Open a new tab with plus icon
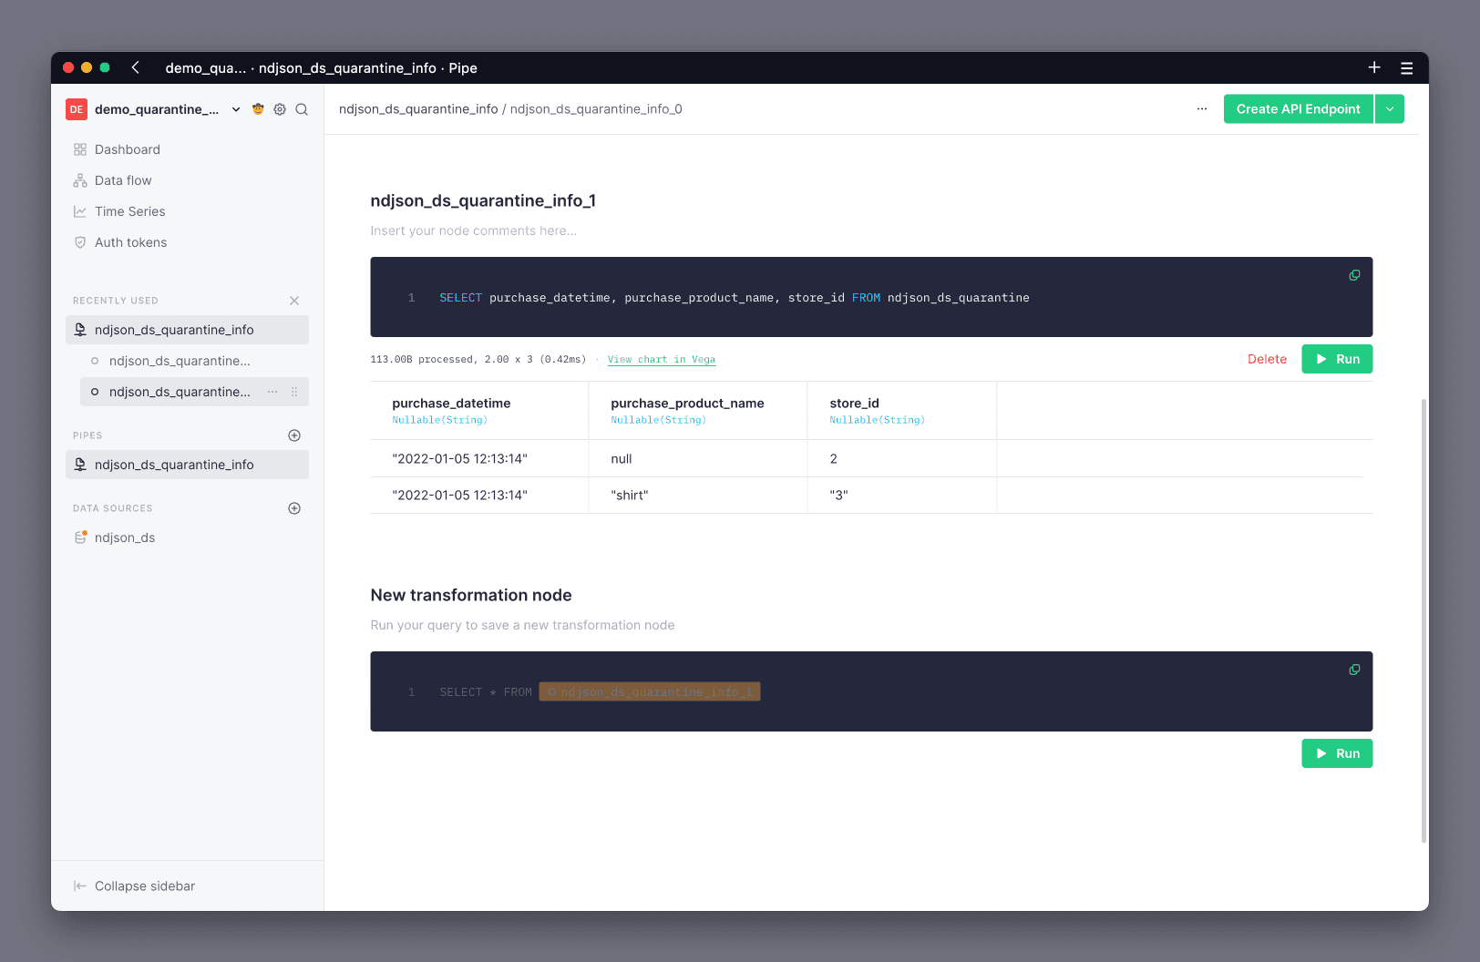The image size is (1480, 962). [1374, 67]
